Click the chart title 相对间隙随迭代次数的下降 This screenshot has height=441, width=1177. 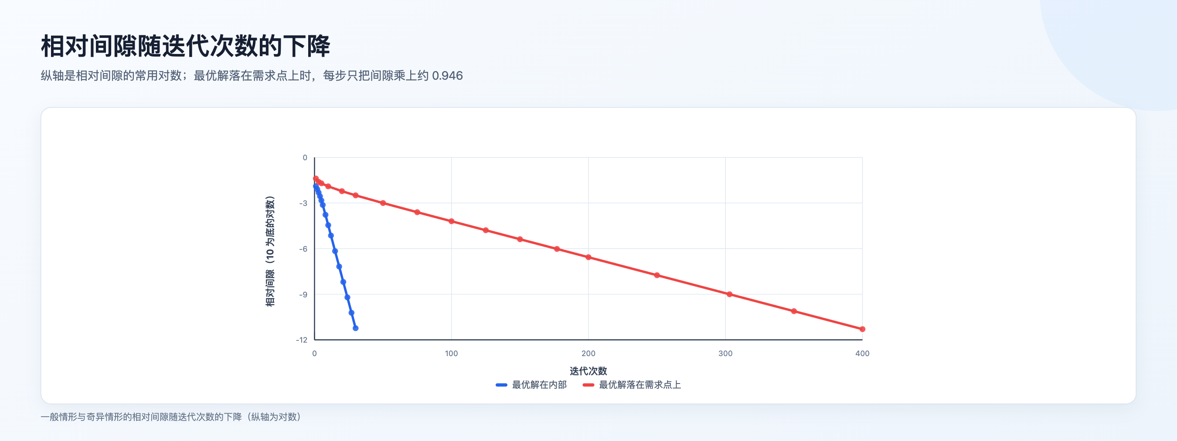click(186, 46)
